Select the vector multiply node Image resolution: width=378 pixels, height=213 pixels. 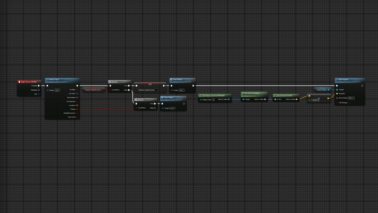[319, 98]
